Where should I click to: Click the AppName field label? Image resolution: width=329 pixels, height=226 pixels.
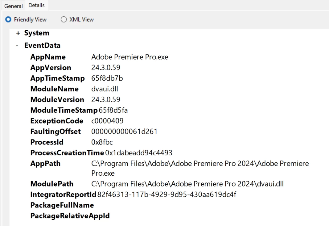click(x=48, y=57)
